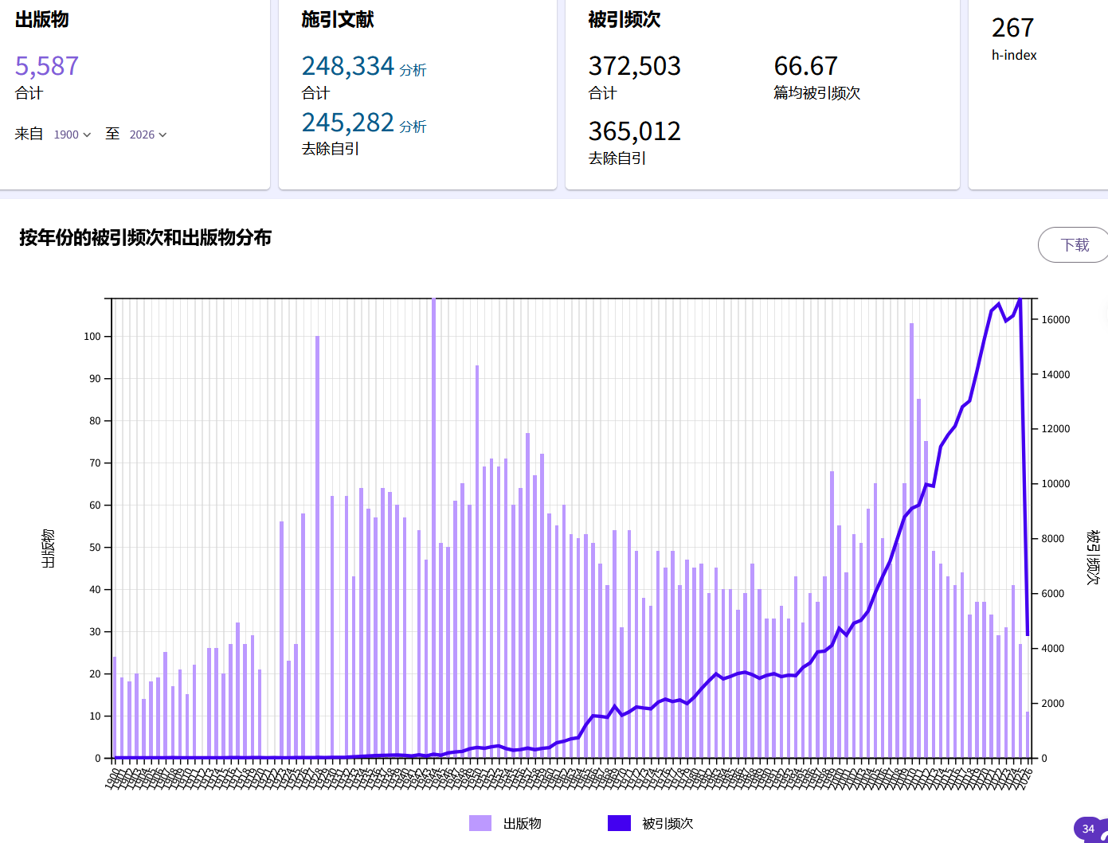The height and width of the screenshot is (843, 1108).
Task: Click 分析 next to 248,334
Action: (x=413, y=70)
